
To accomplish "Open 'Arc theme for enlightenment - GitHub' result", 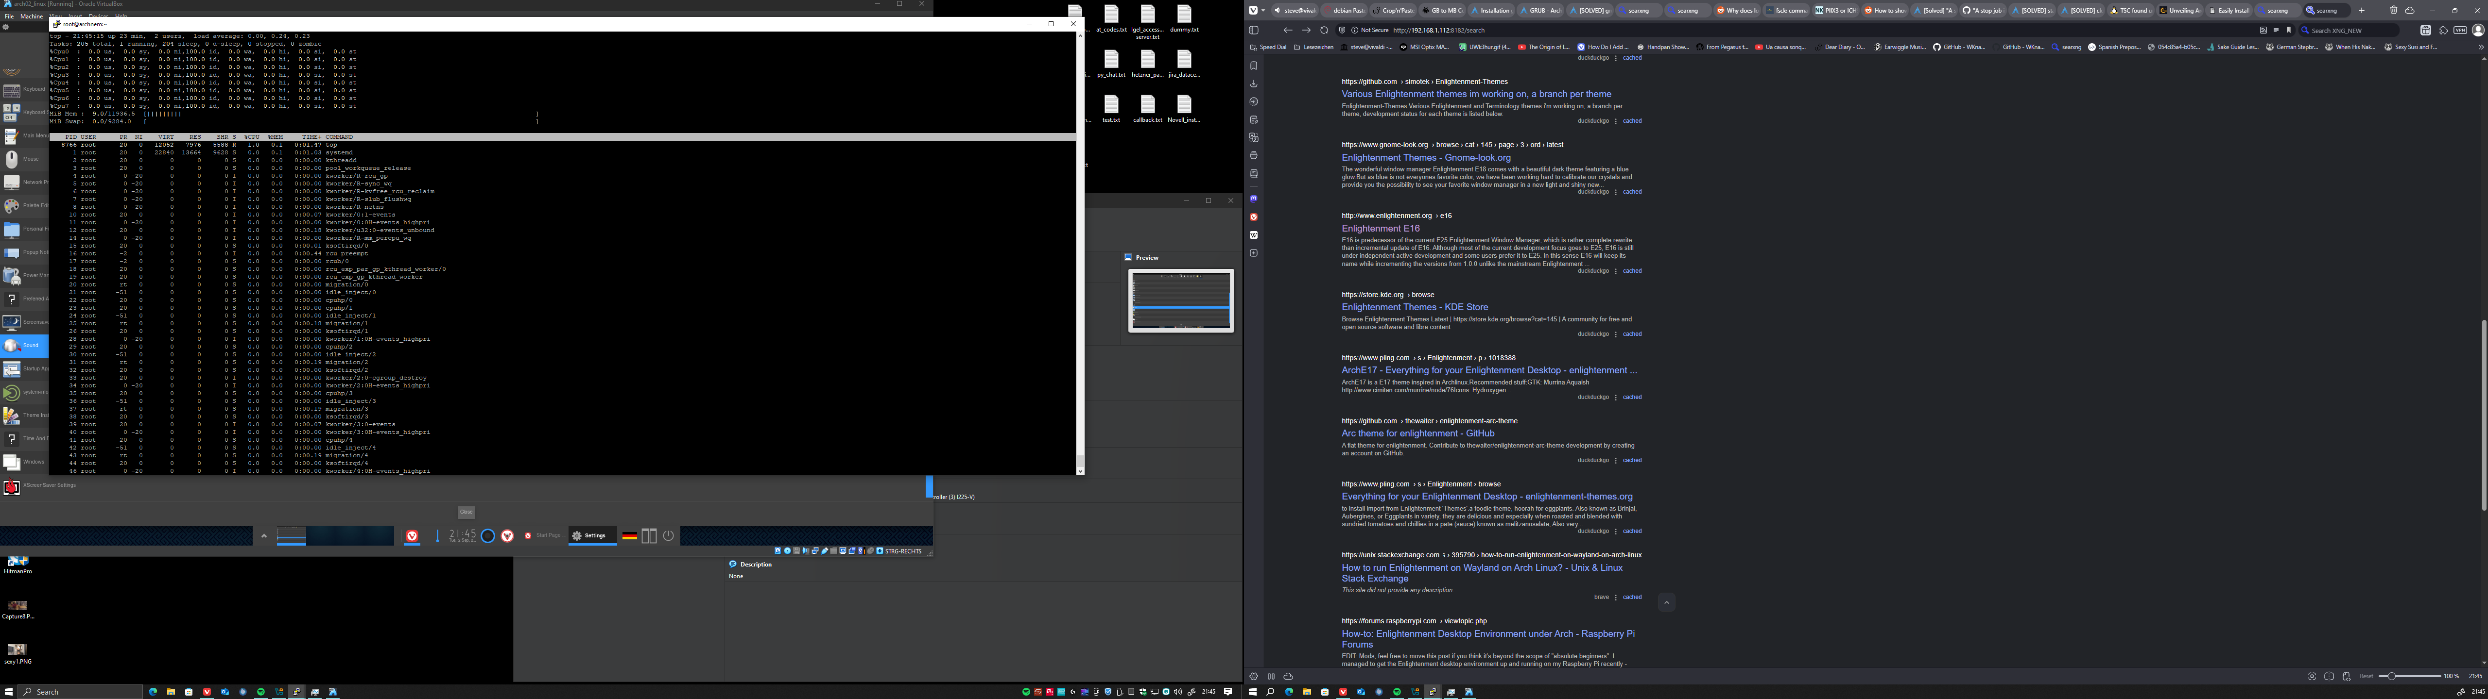I will pos(1417,433).
